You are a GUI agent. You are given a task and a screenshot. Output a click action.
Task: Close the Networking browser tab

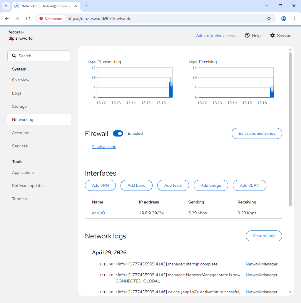76,6
